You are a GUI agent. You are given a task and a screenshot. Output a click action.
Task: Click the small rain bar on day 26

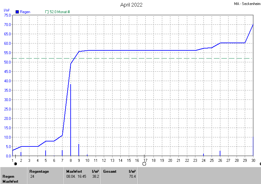click(220, 153)
